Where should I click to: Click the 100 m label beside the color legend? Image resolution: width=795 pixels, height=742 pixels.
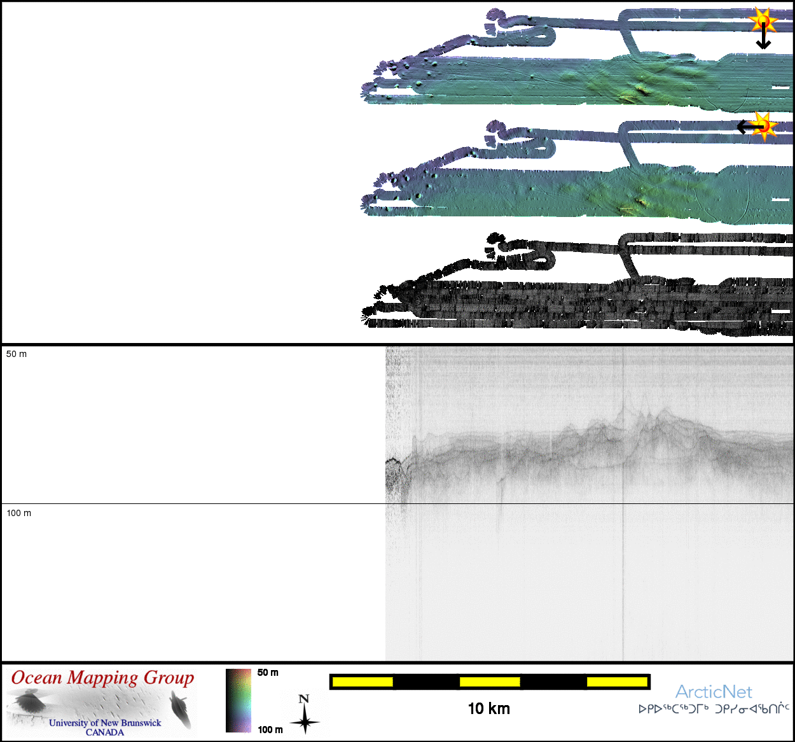coord(270,729)
